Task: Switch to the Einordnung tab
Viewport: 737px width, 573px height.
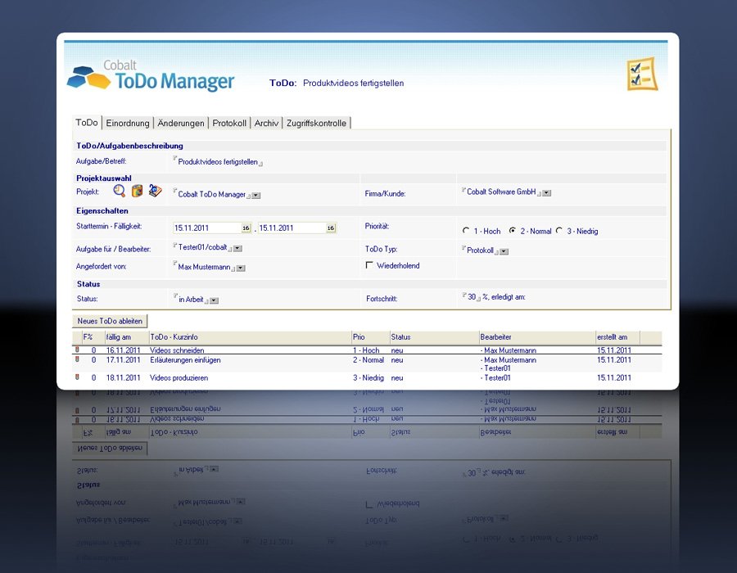Action: click(128, 123)
